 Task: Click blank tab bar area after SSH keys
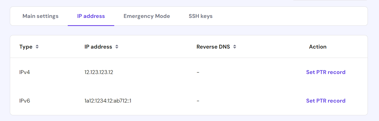[x=286, y=16]
